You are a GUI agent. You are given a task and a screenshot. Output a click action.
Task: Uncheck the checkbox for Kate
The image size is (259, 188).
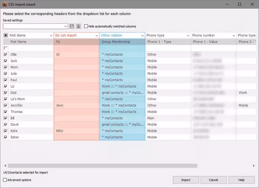coord(6,131)
